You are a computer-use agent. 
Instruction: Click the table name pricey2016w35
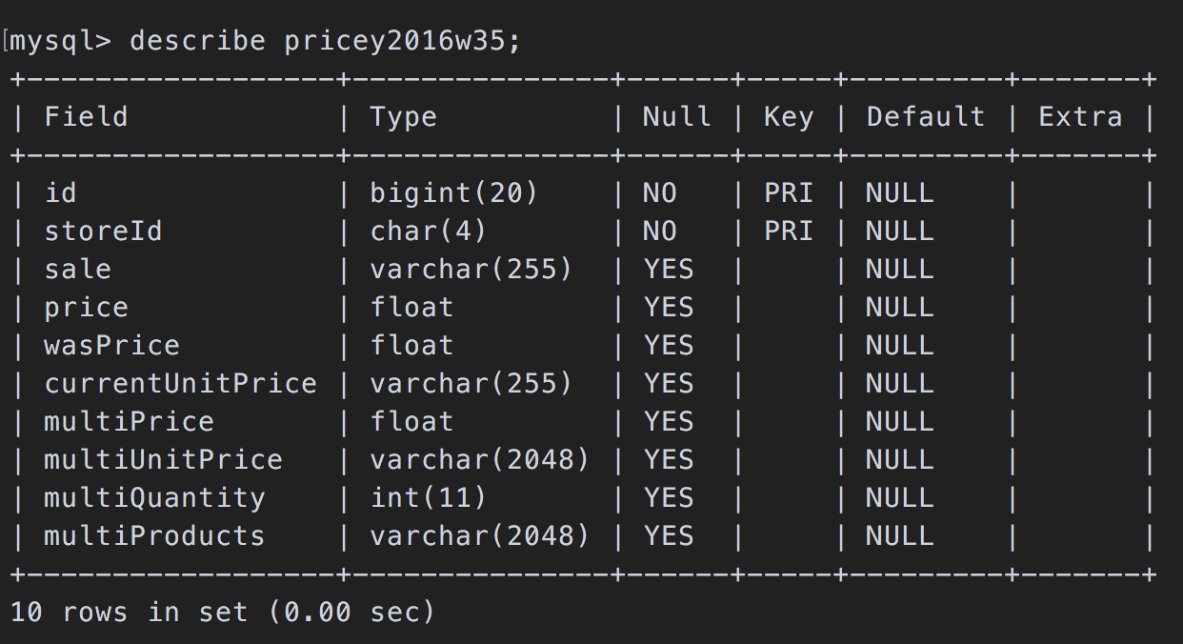[402, 41]
